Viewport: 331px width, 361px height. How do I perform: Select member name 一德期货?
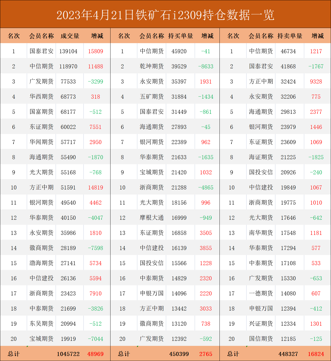click(261, 293)
